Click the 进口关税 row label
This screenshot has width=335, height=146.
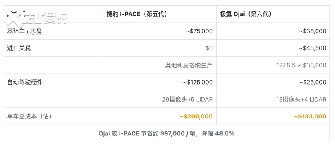coord(19,48)
